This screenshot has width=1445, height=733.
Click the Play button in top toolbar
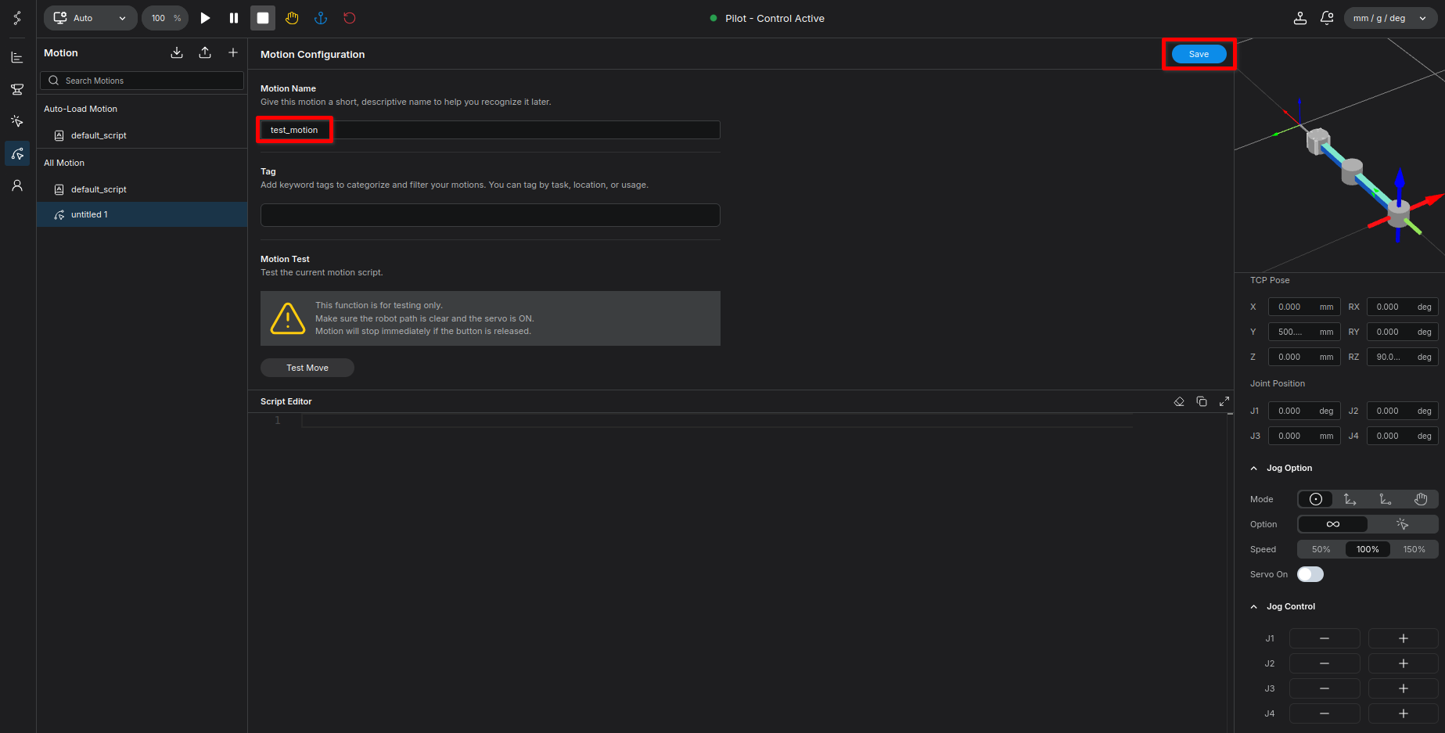tap(205, 18)
